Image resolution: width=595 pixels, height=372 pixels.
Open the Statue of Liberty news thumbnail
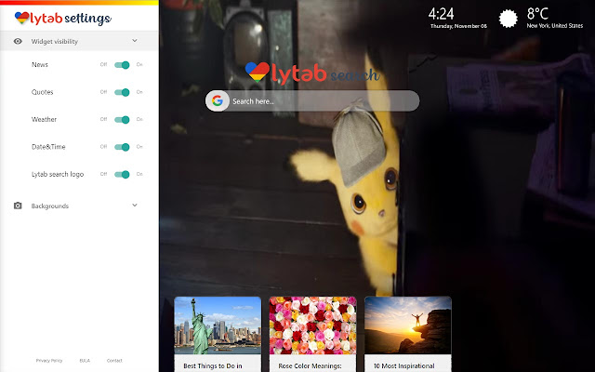pyautogui.click(x=218, y=325)
